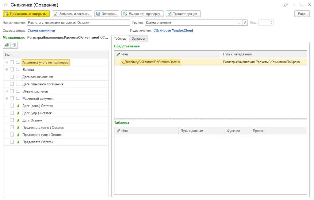Tick the Долг Остаток checkbox

coord(12,120)
